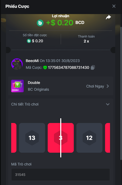The width and height of the screenshot is (122, 185).
Task: Click the Double game title text
Action: click(x=34, y=83)
